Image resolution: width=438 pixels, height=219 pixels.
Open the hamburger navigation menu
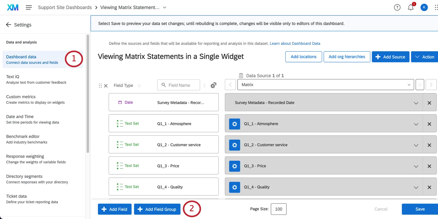pyautogui.click(x=29, y=7)
